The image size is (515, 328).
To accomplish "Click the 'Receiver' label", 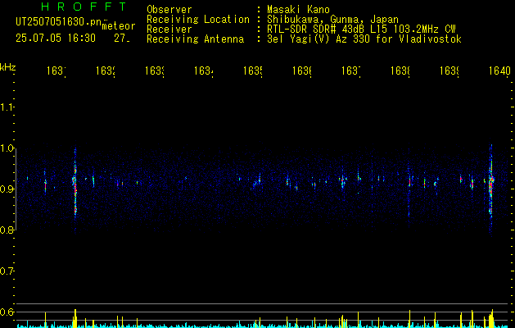I will pyautogui.click(x=169, y=30).
